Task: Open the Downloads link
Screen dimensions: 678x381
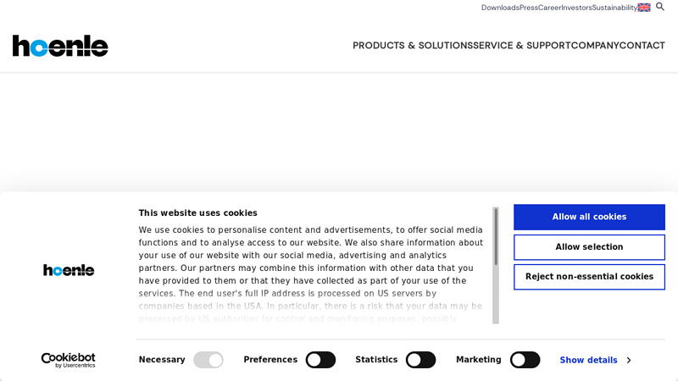Action: [x=500, y=8]
